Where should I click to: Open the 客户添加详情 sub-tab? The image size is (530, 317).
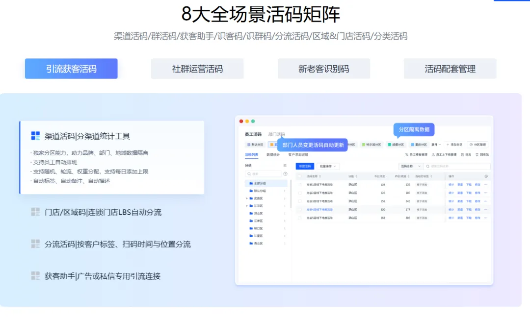(298, 155)
